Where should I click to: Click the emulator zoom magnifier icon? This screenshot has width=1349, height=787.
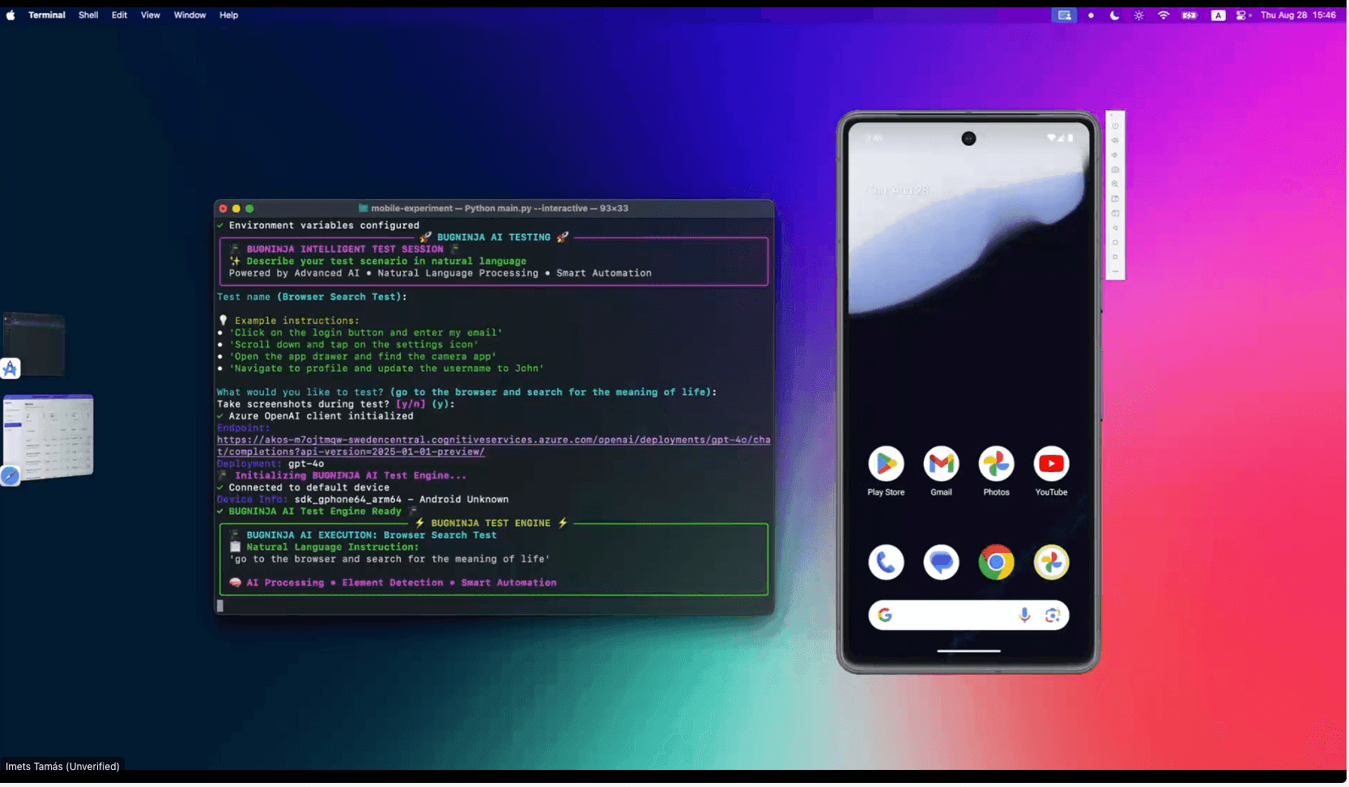tap(1117, 185)
